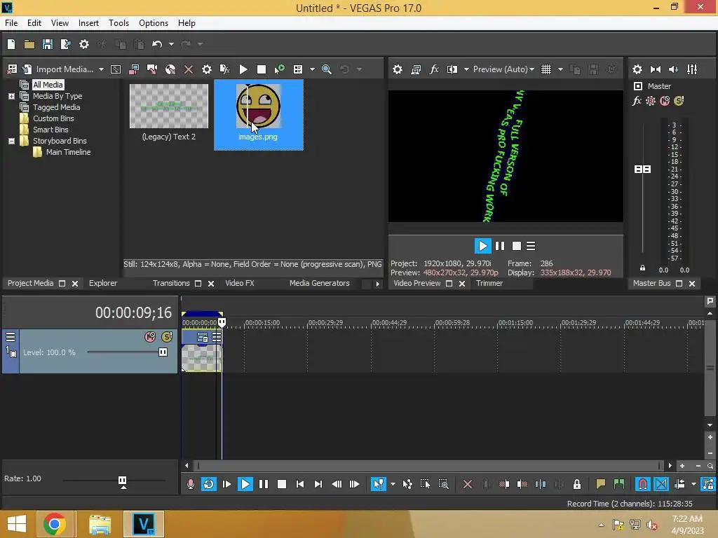The image size is (718, 538).
Task: Open the Video FX tab
Action: (240, 283)
